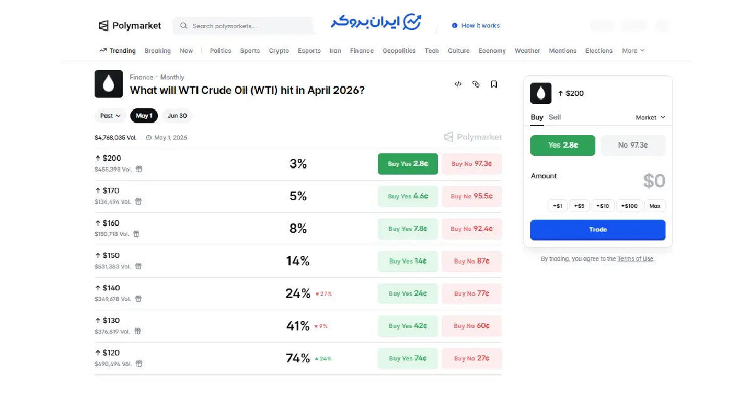Image resolution: width=752 pixels, height=393 pixels.
Task: Copy the market link via chain icon
Action: point(476,84)
